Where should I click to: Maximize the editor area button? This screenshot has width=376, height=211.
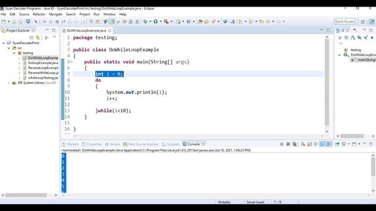point(328,30)
